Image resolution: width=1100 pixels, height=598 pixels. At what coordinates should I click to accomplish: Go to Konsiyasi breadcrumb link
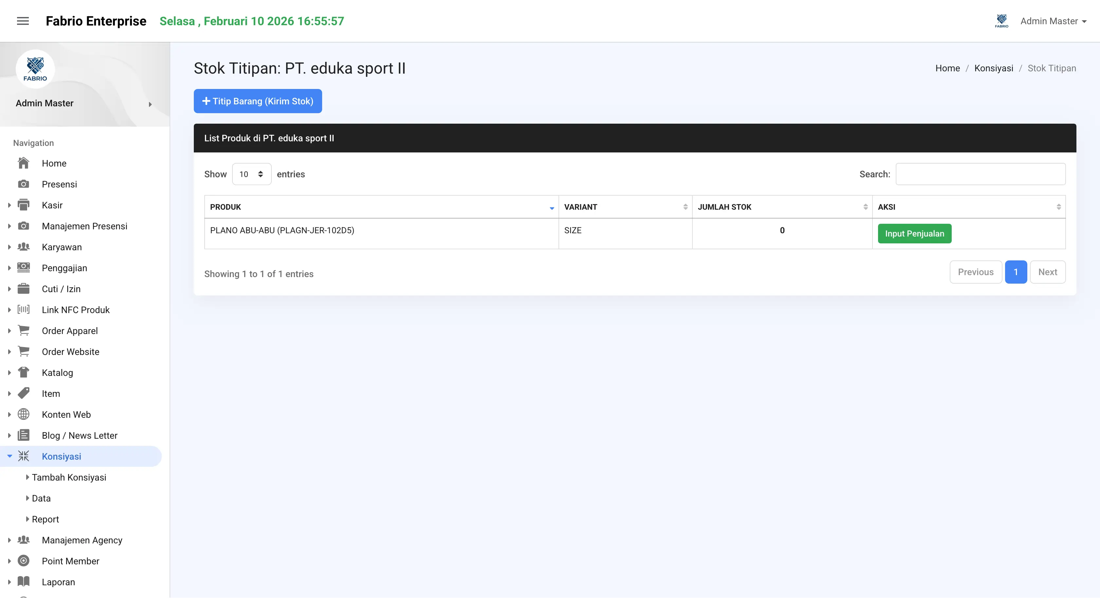click(993, 68)
